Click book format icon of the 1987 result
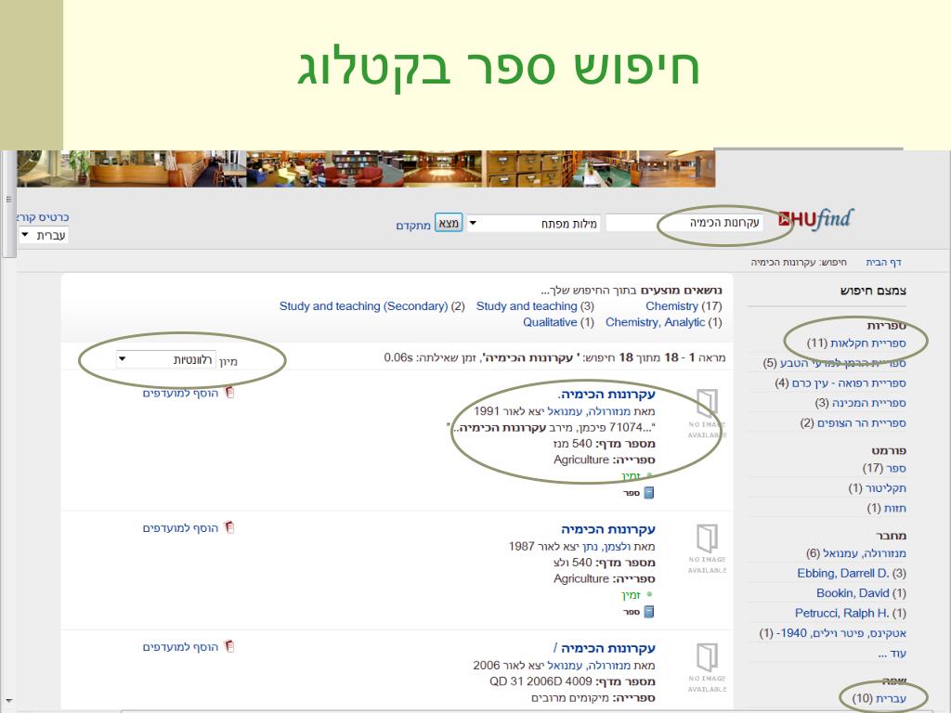 pyautogui.click(x=648, y=612)
